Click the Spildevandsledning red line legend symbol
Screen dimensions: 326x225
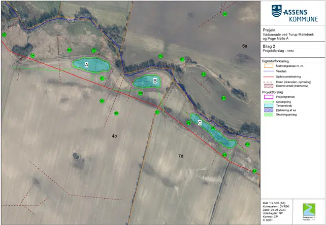click(x=269, y=76)
